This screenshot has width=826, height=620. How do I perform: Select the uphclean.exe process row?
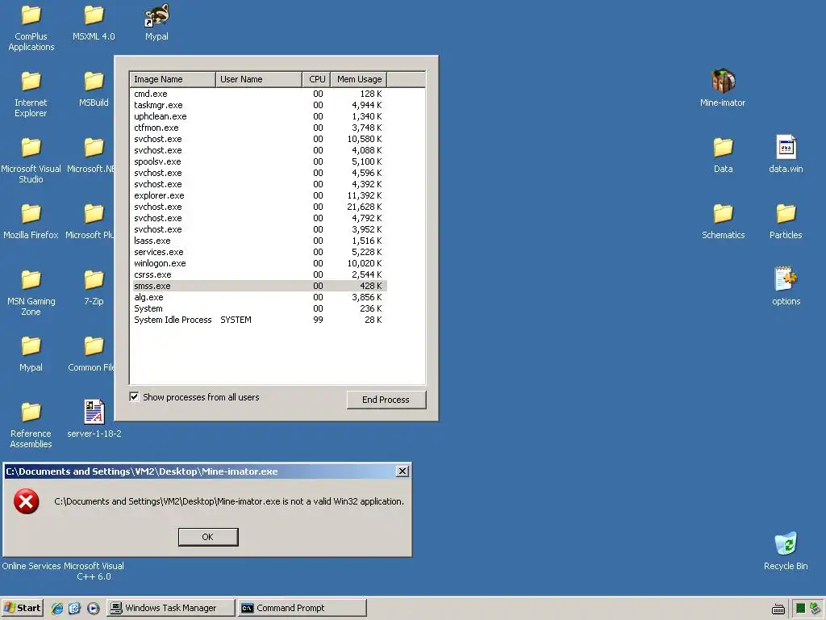click(259, 116)
